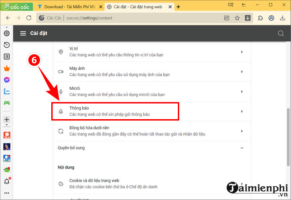Click the share page icon

(x=227, y=18)
